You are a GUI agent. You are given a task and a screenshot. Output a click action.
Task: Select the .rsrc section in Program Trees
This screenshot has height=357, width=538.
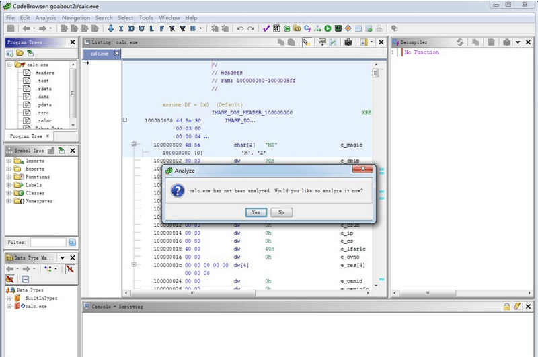[x=44, y=113]
